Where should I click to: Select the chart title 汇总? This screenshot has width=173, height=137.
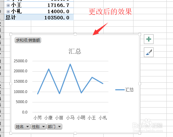[75, 51]
